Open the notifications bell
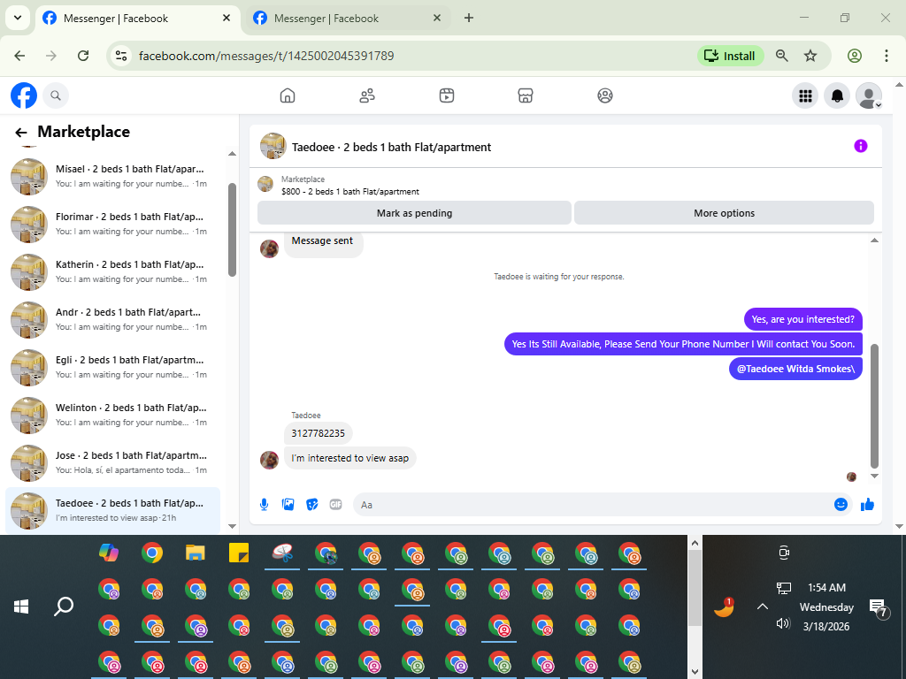Image resolution: width=906 pixels, height=679 pixels. 837,95
